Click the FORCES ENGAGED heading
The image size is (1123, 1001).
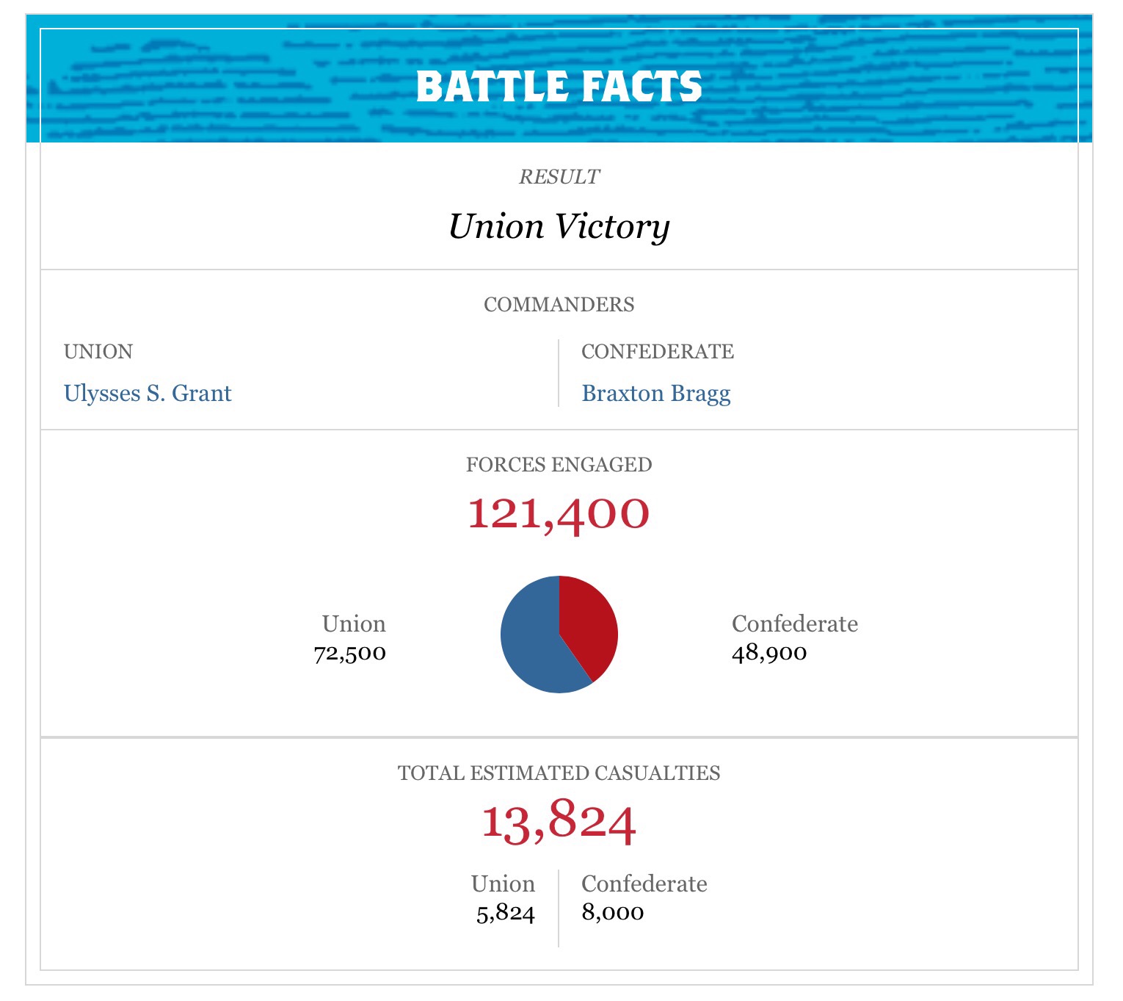click(559, 465)
